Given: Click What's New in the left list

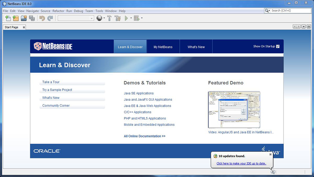Looking at the screenshot, I should 72,98.
